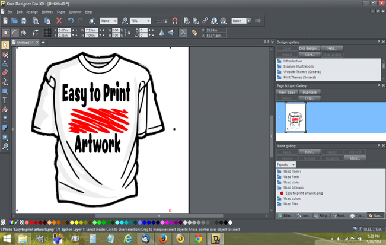
Task: Select the Text tool
Action: click(x=5, y=100)
